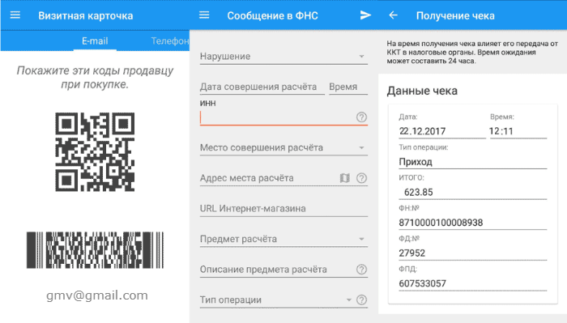Tap the PDF417 barcode image

pos(95,250)
